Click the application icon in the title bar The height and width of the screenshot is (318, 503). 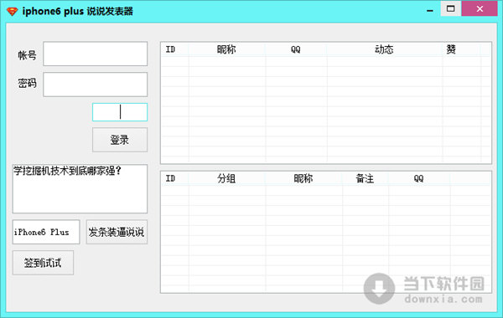coord(13,12)
